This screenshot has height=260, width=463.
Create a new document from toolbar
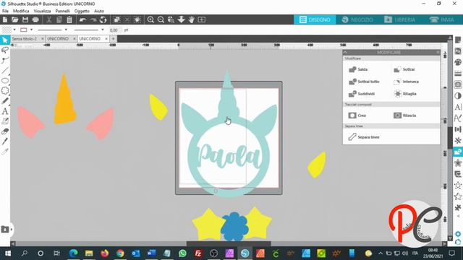[5, 19]
